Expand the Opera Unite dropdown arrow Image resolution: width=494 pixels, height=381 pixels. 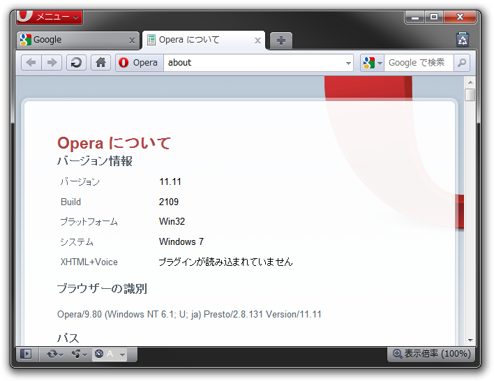point(84,355)
